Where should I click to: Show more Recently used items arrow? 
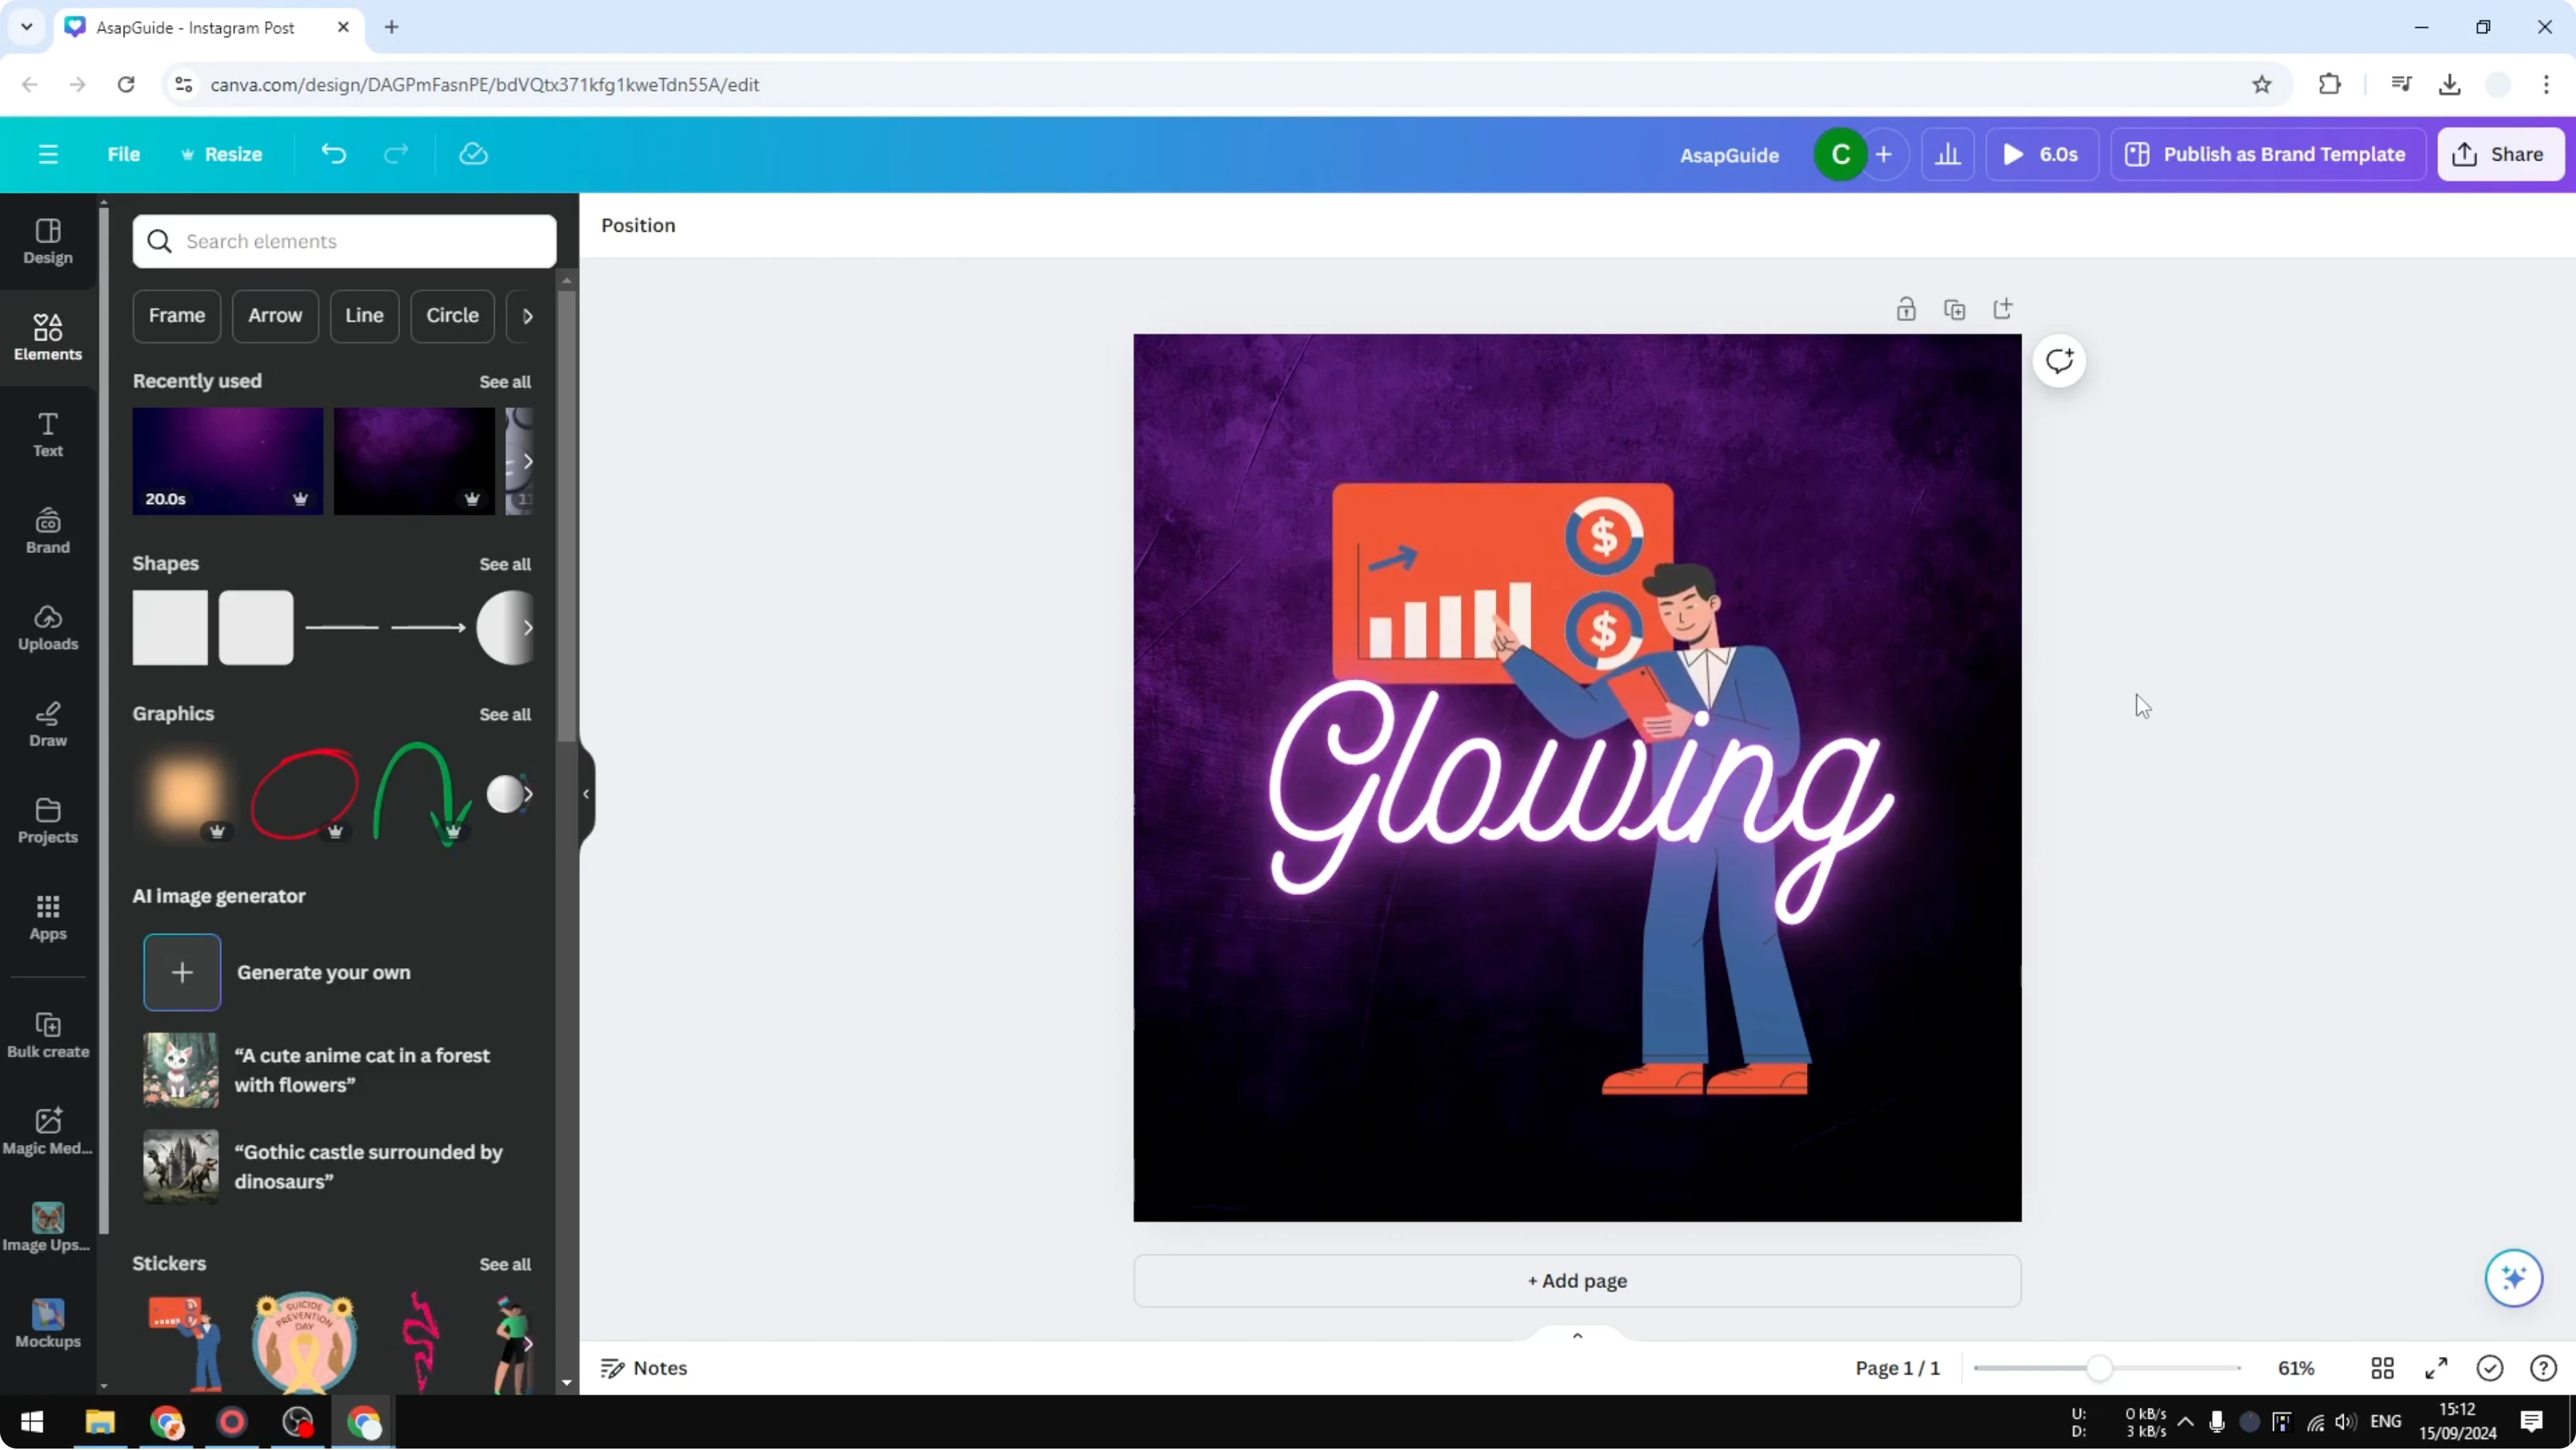pyautogui.click(x=527, y=461)
